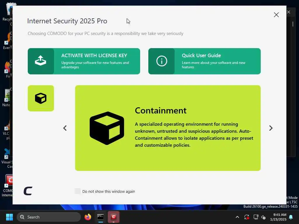Click the sync update tray icon
299x224 pixels.
(x=246, y=217)
